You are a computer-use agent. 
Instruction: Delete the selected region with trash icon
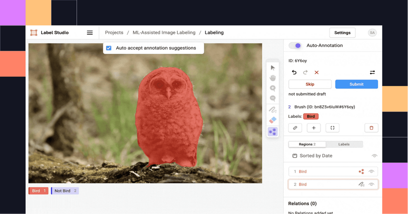[x=371, y=128]
